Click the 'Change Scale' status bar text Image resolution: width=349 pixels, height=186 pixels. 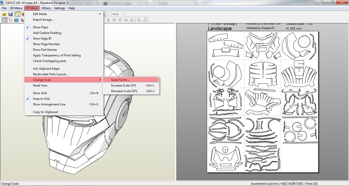click(10, 184)
